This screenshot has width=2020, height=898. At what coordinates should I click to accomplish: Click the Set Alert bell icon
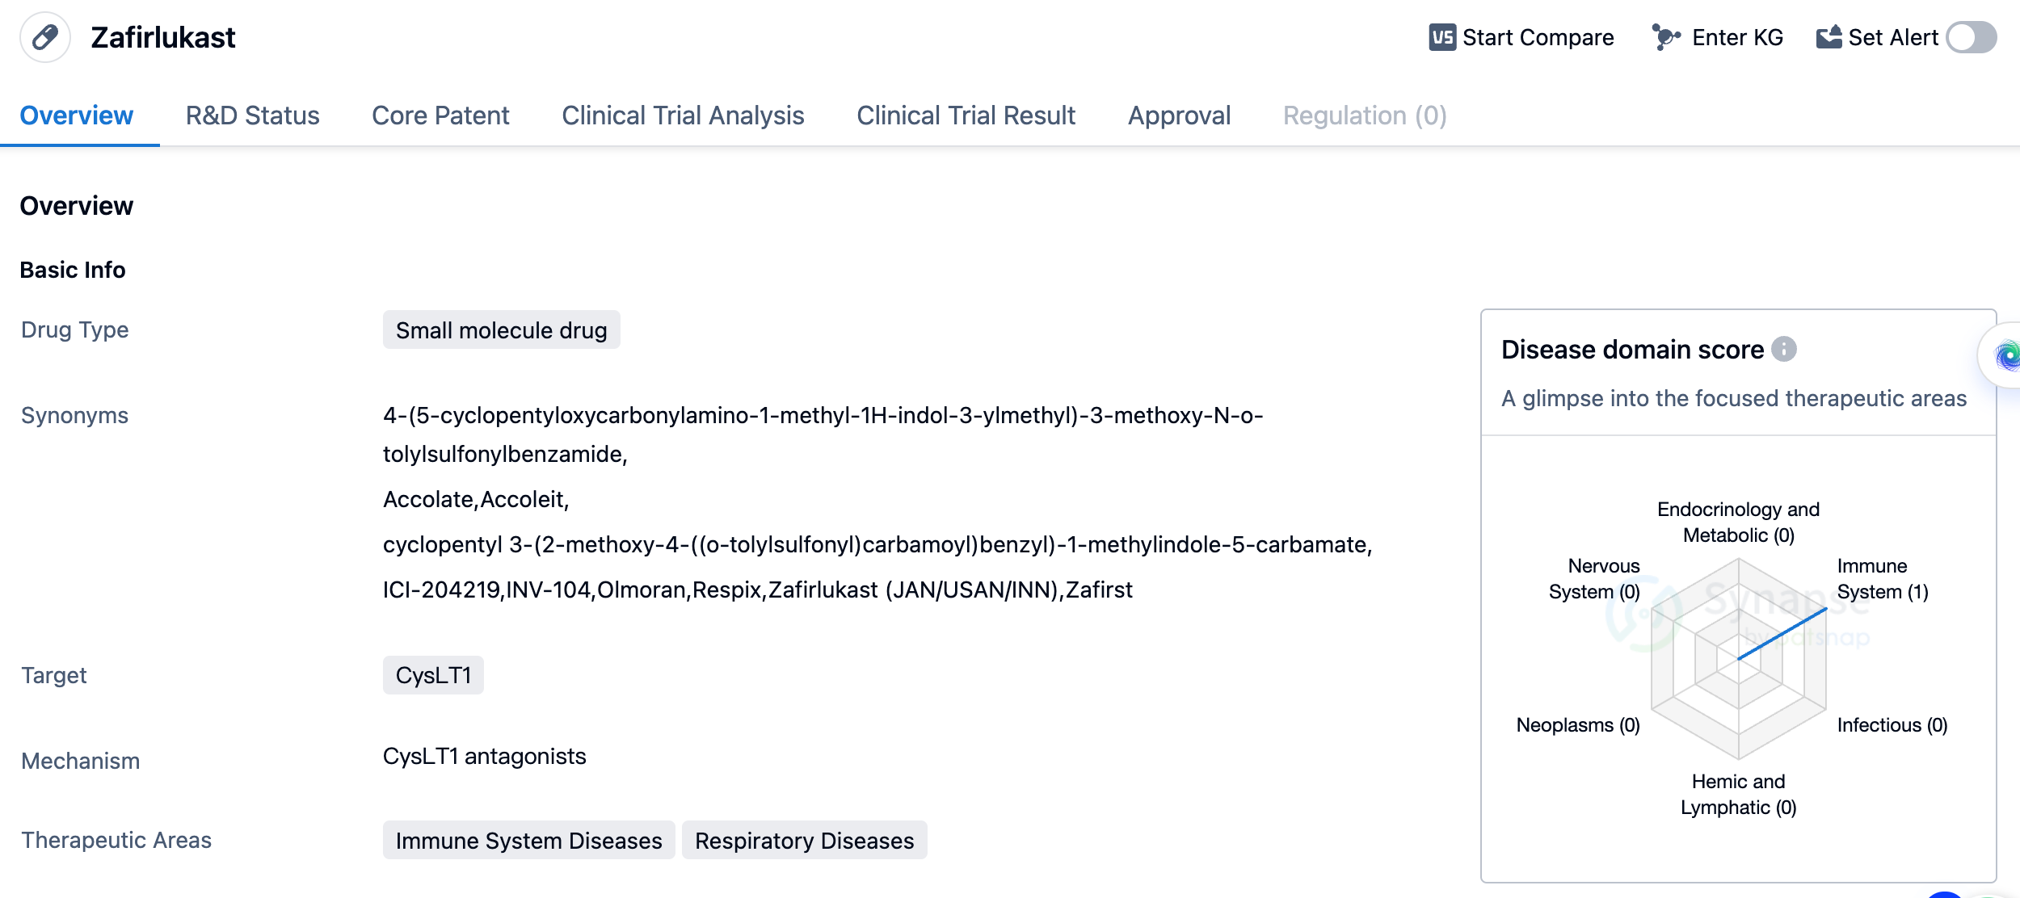(1829, 37)
